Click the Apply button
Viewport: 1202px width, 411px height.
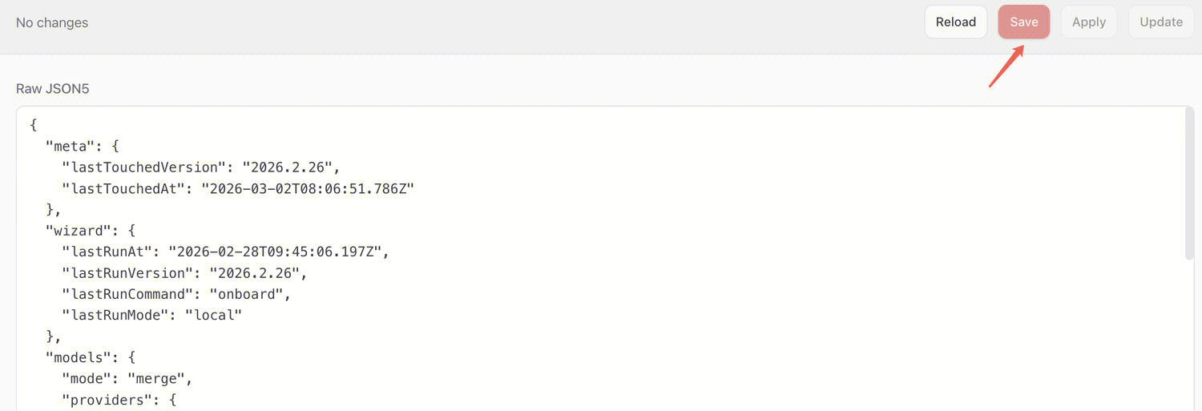[1088, 22]
